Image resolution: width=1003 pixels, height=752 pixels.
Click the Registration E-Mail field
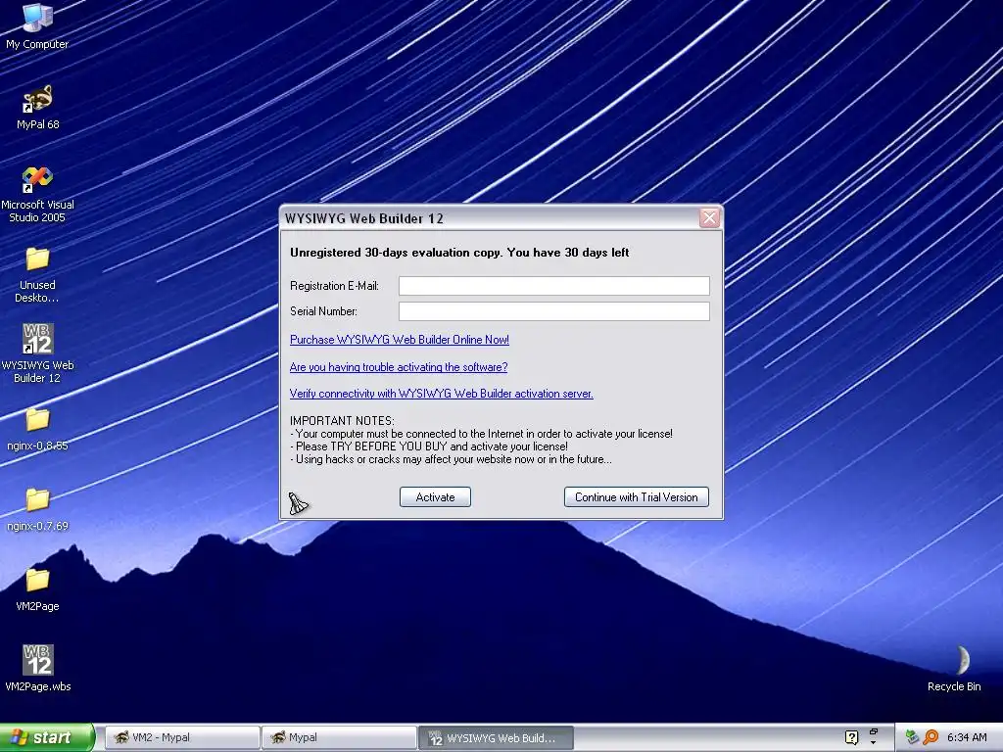click(554, 286)
